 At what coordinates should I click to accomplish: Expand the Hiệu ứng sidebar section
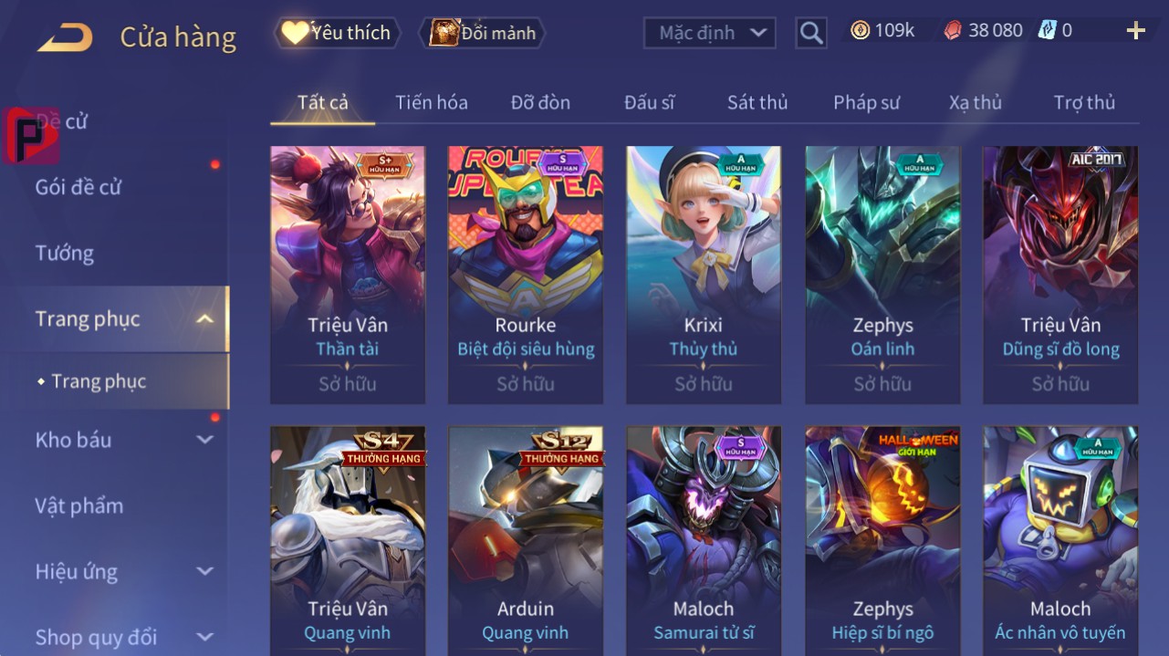pyautogui.click(x=205, y=571)
